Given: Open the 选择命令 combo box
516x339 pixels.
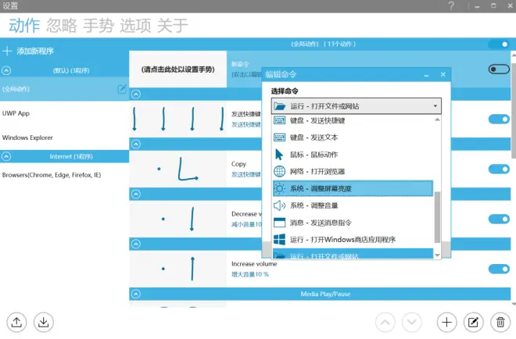Looking at the screenshot, I should [356, 106].
